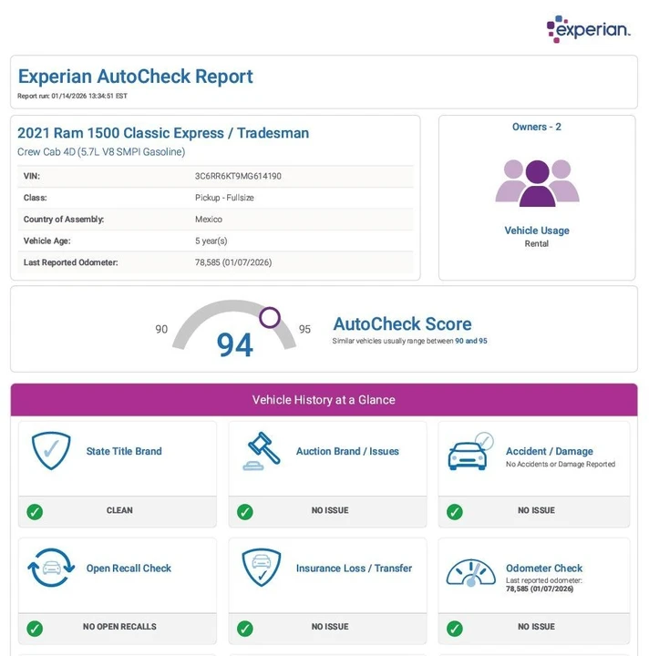Click the gauge low label 90

[x=161, y=329]
